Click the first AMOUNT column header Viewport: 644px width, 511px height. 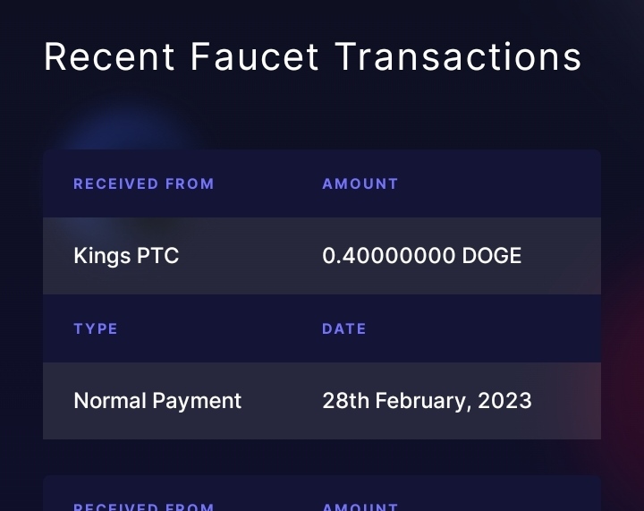360,184
